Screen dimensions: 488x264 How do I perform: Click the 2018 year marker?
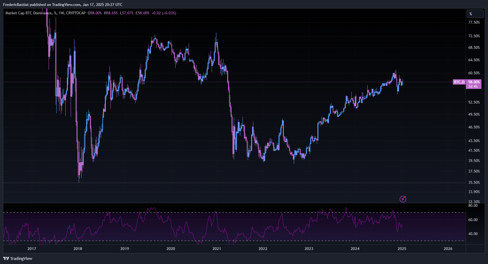pyautogui.click(x=77, y=248)
